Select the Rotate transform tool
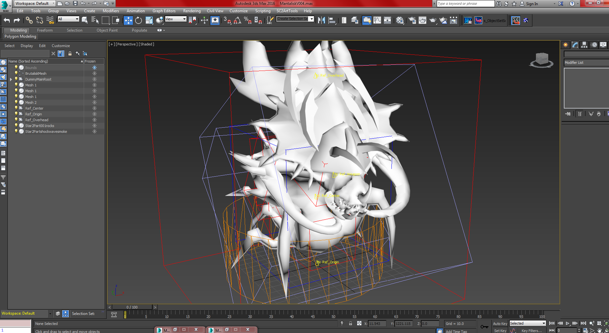The image size is (609, 333). tap(139, 20)
